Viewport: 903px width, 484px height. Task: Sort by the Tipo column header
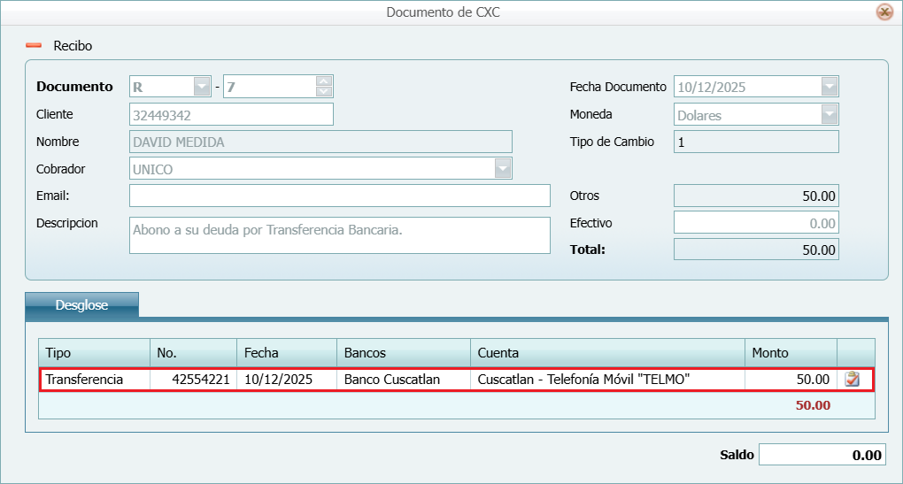point(94,352)
